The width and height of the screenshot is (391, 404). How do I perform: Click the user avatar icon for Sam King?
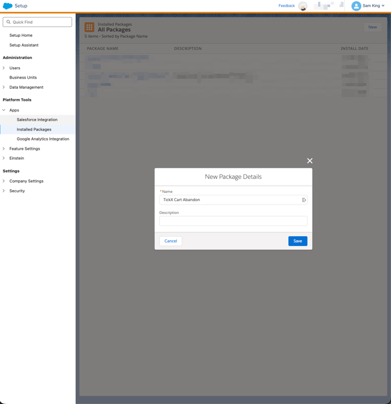[356, 6]
